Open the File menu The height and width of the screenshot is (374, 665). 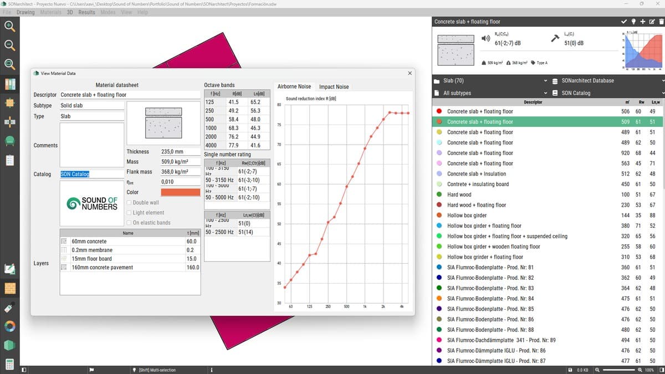7,12
